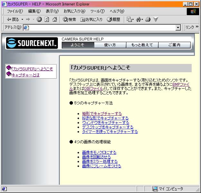The image size is (201, 193).
Task: Go back with the 戻る button
Action: coord(13,20)
